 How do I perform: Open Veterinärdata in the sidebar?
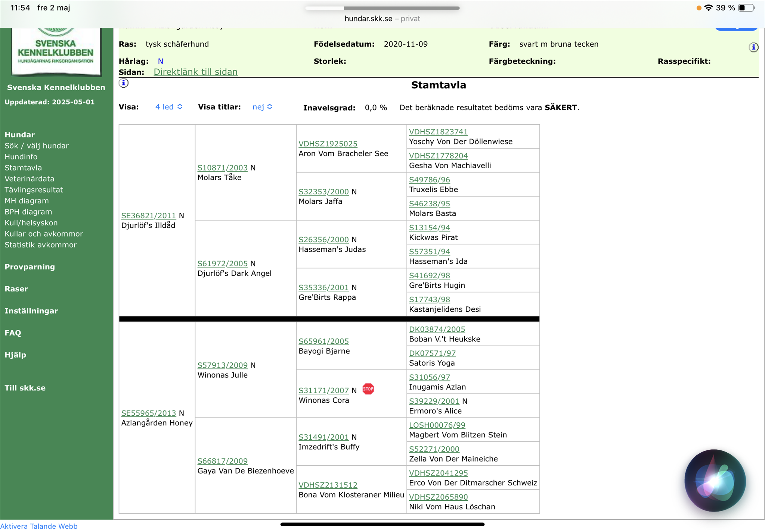(x=30, y=179)
